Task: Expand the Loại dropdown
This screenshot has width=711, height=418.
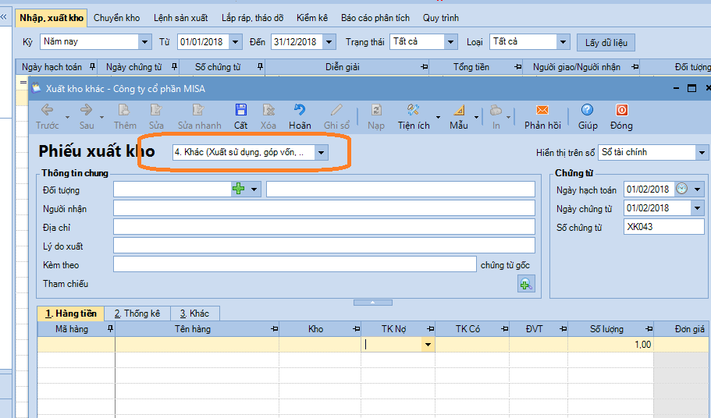Action: click(563, 41)
